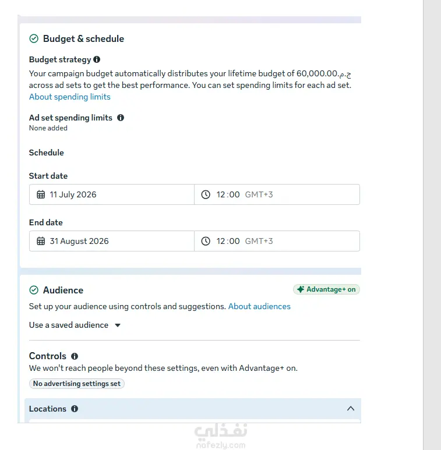Edit the 31 August 2026 end date field
Viewport: 441px width, 450px height.
[x=112, y=241]
